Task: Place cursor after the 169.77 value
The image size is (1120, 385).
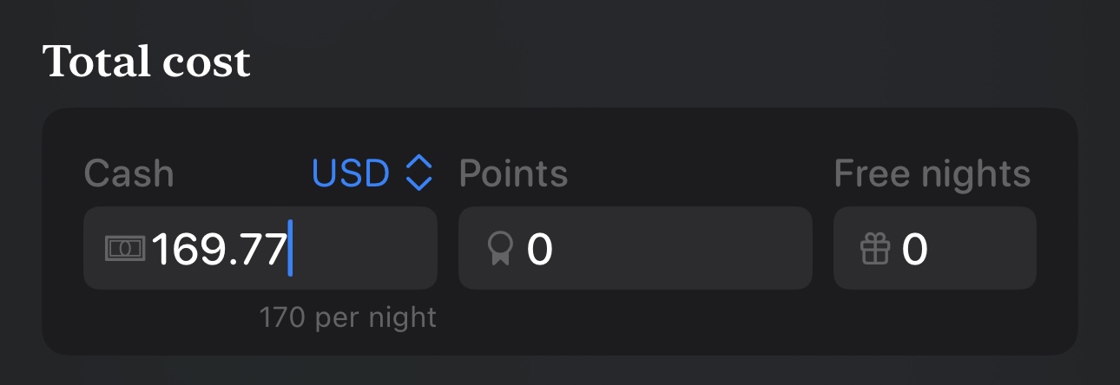Action: point(289,250)
